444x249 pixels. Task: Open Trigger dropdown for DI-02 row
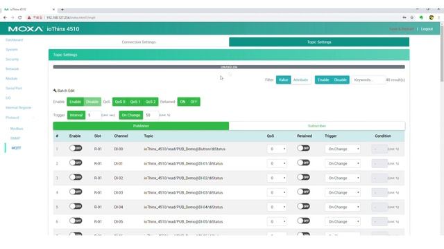coord(343,178)
